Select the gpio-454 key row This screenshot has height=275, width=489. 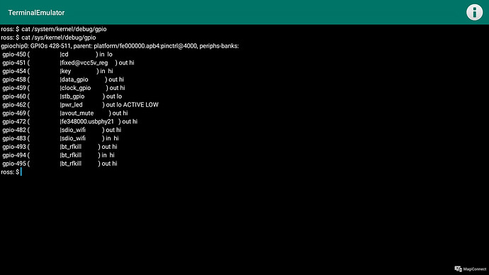tap(57, 71)
